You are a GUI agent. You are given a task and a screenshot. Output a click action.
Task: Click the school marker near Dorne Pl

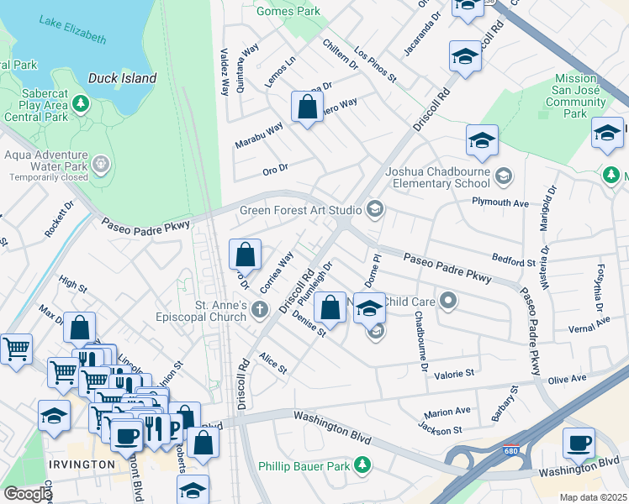click(x=369, y=308)
